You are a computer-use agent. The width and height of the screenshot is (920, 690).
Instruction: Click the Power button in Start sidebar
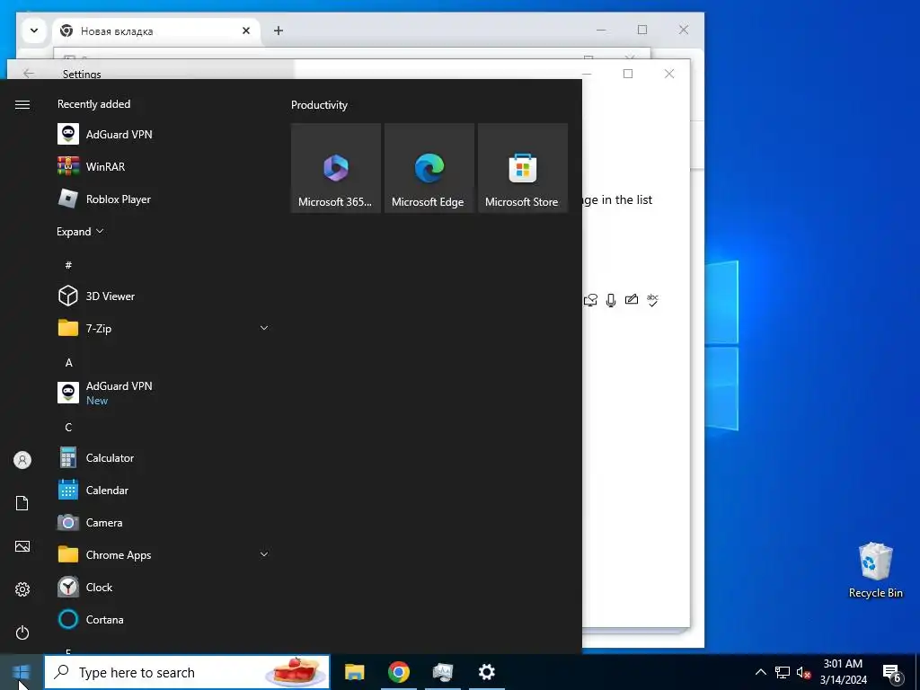(22, 632)
